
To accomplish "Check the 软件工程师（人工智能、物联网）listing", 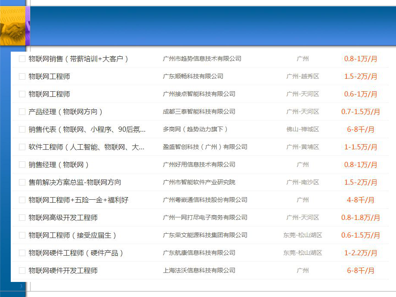I will (x=22, y=146).
